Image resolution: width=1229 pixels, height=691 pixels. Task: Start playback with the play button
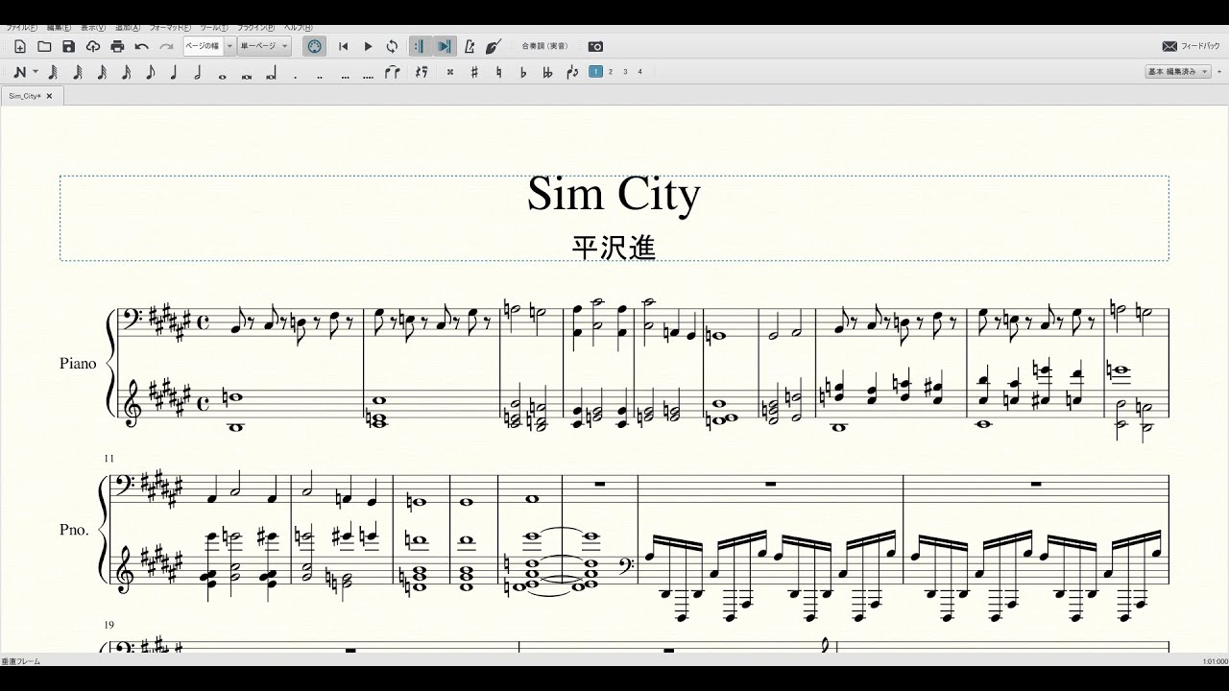368,46
